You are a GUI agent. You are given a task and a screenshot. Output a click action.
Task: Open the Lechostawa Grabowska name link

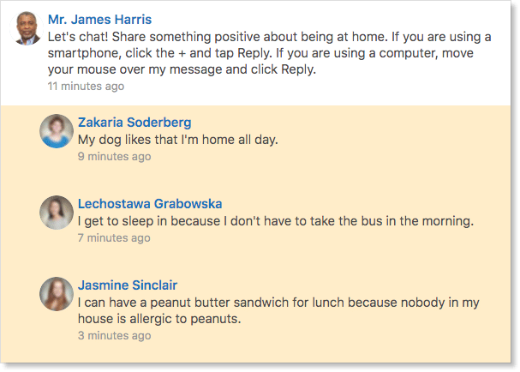(x=150, y=203)
